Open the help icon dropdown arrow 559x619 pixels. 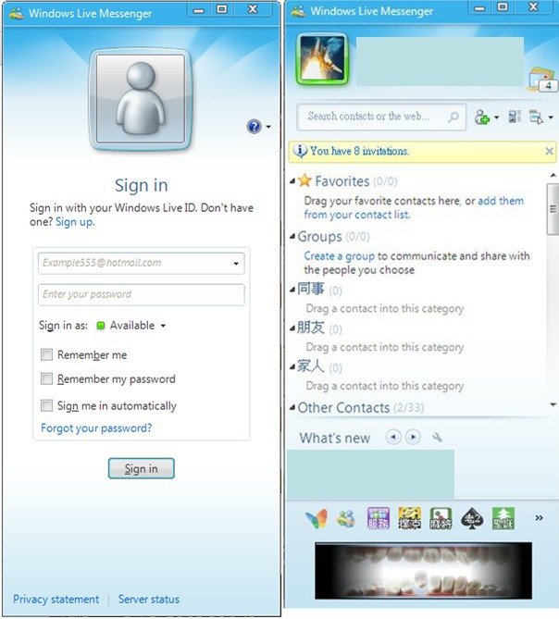[268, 127]
